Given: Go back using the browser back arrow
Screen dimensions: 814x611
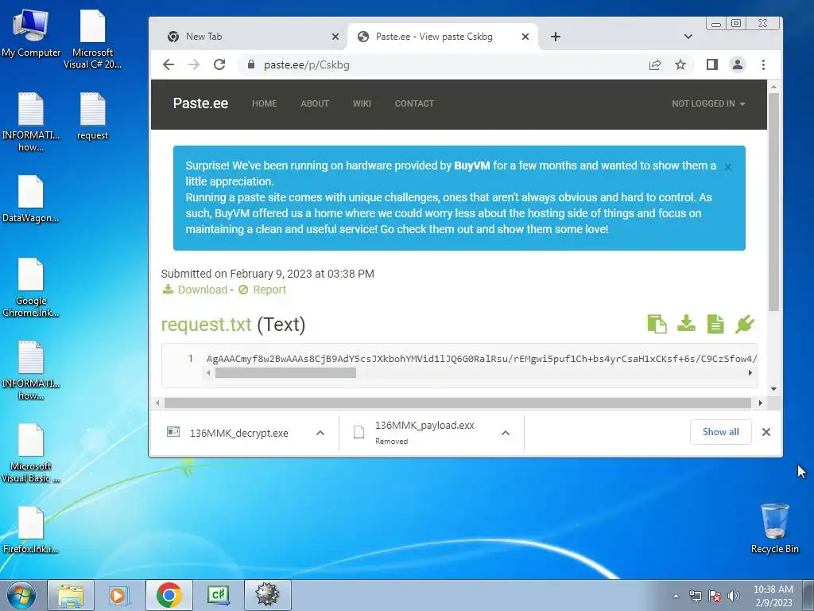Looking at the screenshot, I should point(169,64).
